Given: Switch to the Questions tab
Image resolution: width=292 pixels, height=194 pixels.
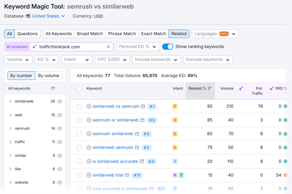Looking at the screenshot, I should [x=27, y=33].
